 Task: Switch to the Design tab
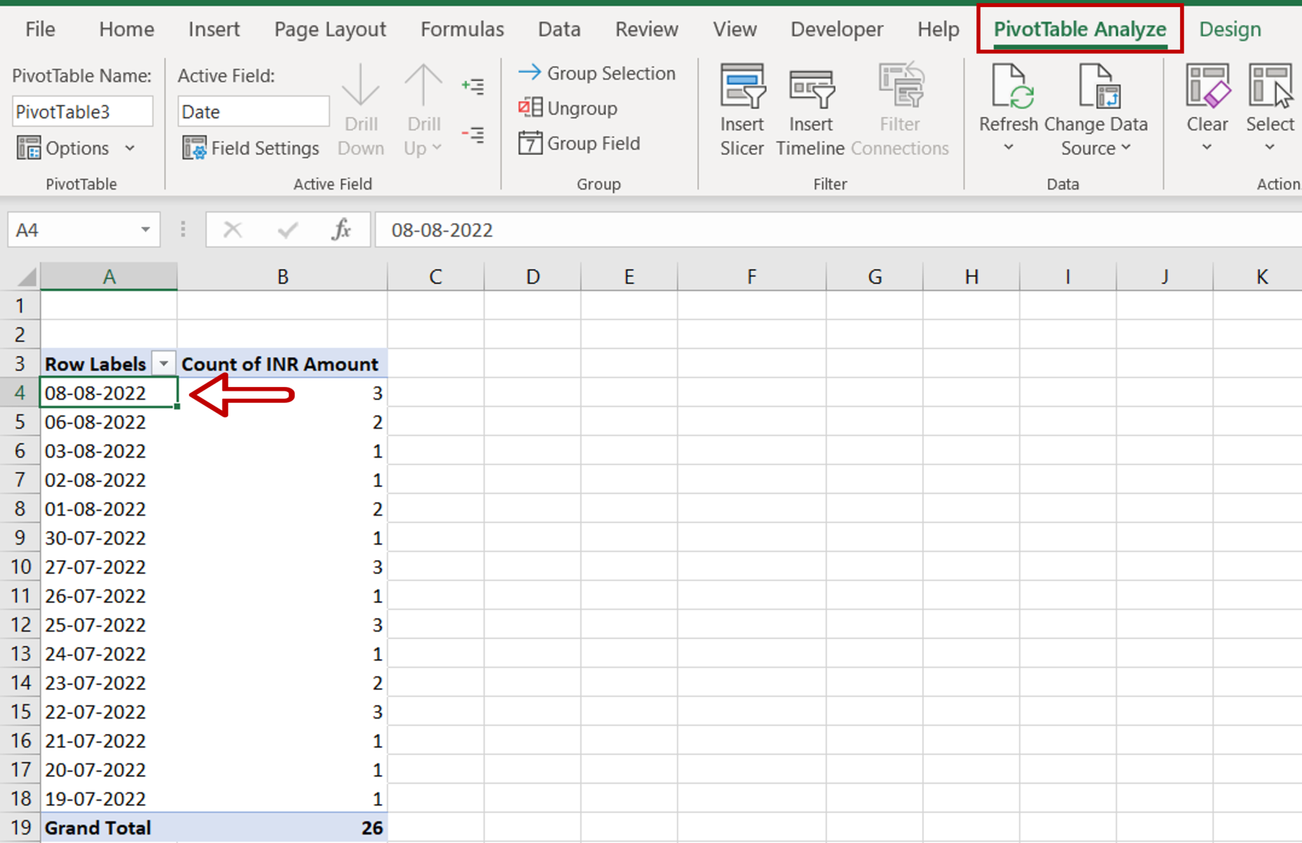click(x=1229, y=29)
